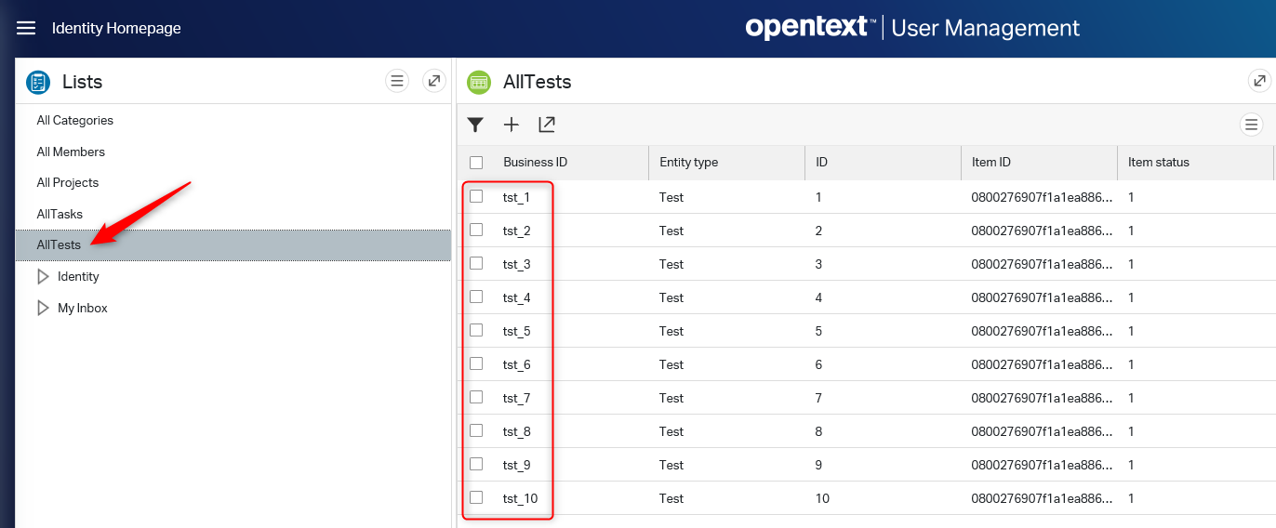Click the Item status column header
Image resolution: width=1276 pixels, height=528 pixels.
coord(1159,162)
